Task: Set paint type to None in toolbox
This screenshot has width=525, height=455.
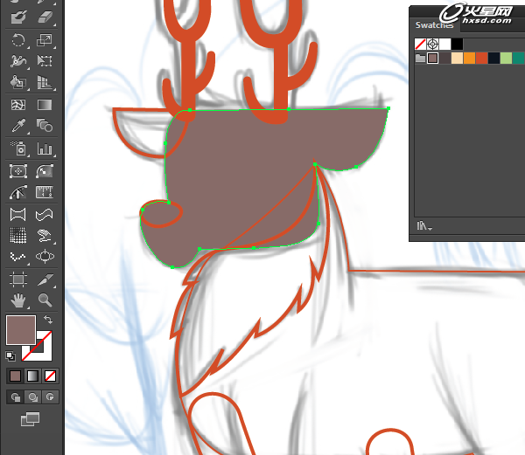Action: coord(50,376)
